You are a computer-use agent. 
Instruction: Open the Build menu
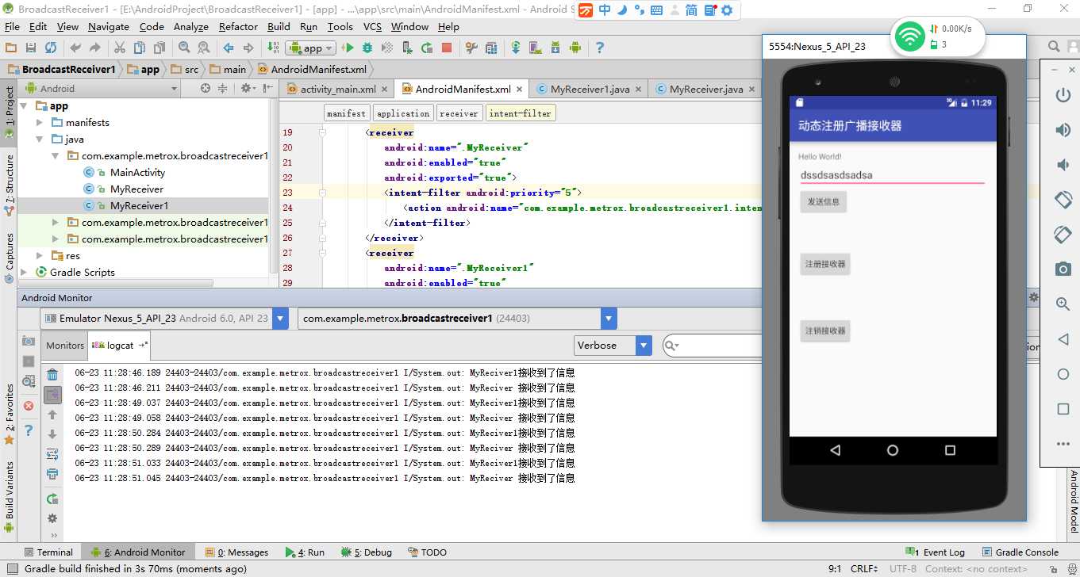point(279,26)
